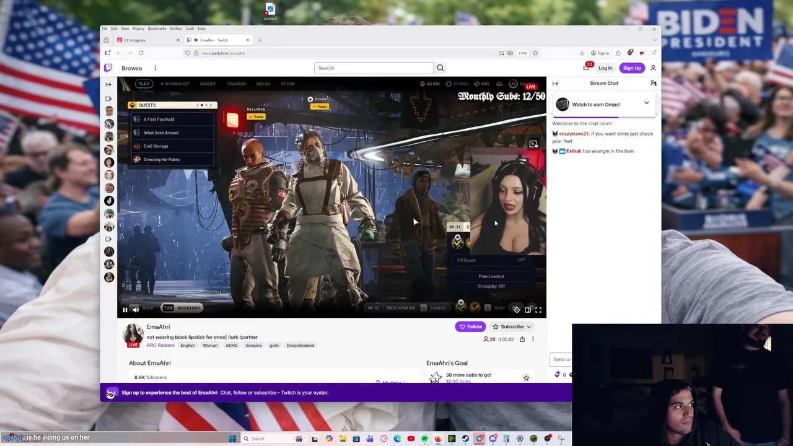793x446 pixels.
Task: Click the Vampire stream tag
Action: pos(253,346)
